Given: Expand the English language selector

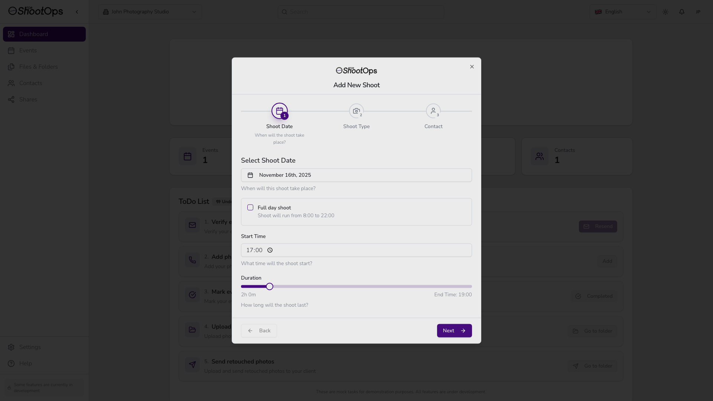Looking at the screenshot, I should [x=623, y=12].
